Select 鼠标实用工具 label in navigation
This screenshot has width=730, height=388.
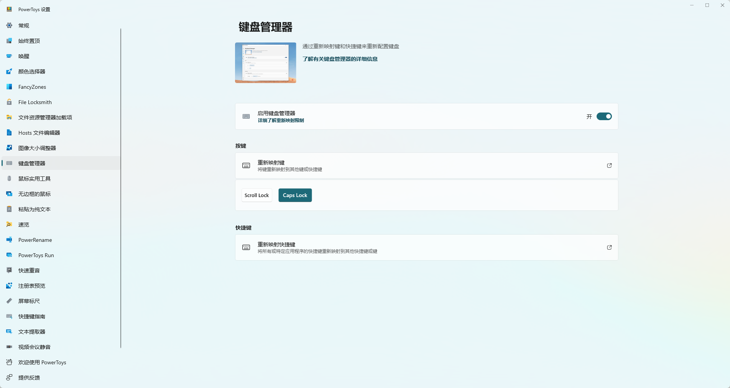(35, 179)
